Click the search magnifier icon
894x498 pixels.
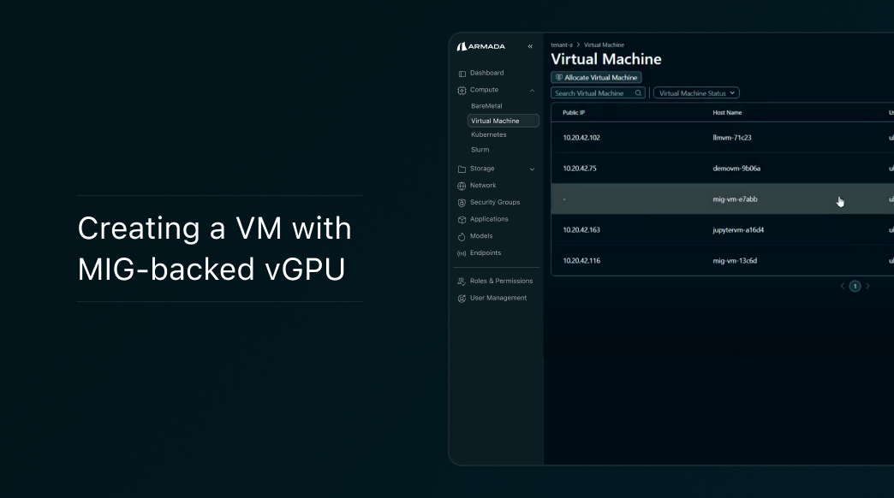tap(638, 93)
